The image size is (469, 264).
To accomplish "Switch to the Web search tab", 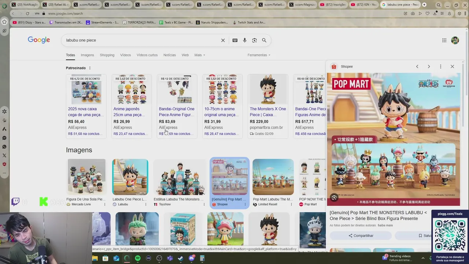I will [185, 55].
